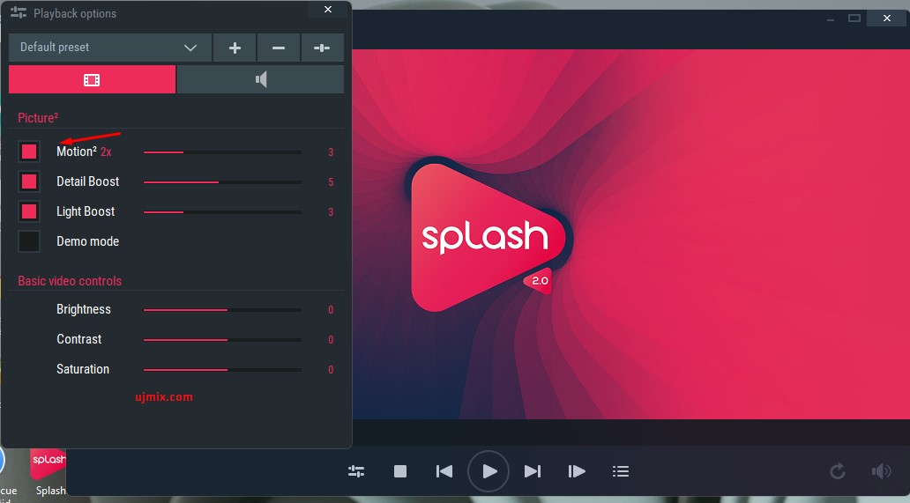Open playback options from the player bar
910x503 pixels.
pyautogui.click(x=356, y=471)
